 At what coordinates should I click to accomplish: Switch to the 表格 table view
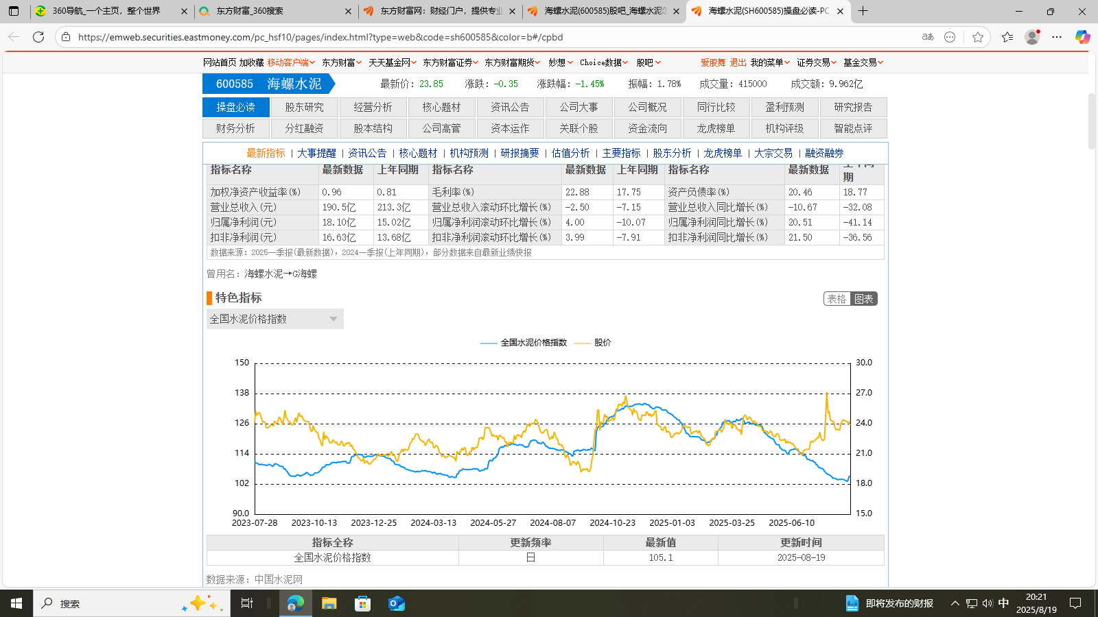click(837, 299)
